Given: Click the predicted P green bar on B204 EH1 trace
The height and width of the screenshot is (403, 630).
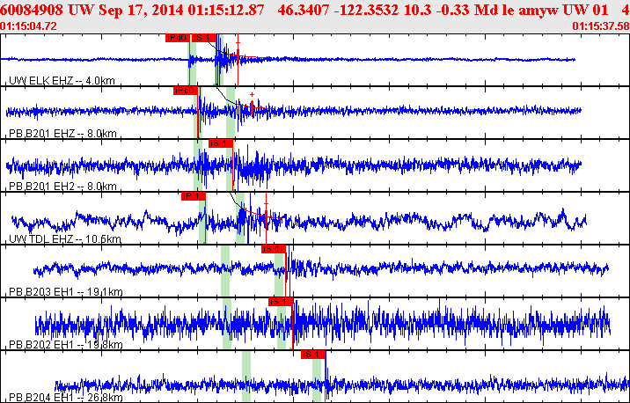Looking at the screenshot, I should tap(246, 377).
